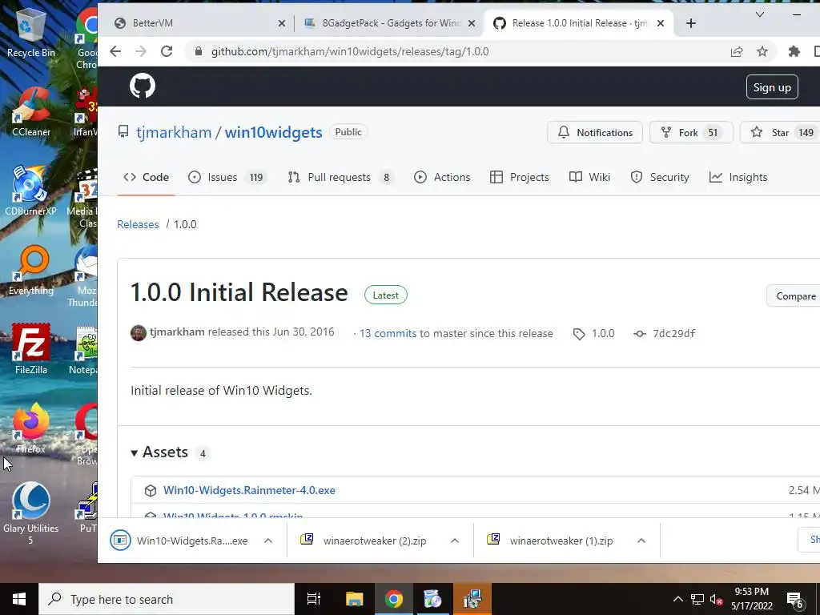Open downloaded Win10-Widgets.Ra....exe file
Viewport: 820px width, 615px height.
point(179,541)
